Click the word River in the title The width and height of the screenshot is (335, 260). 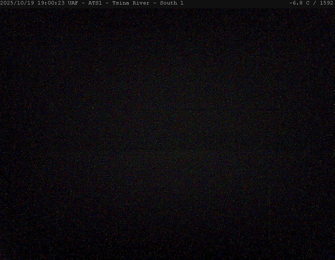(x=141, y=3)
